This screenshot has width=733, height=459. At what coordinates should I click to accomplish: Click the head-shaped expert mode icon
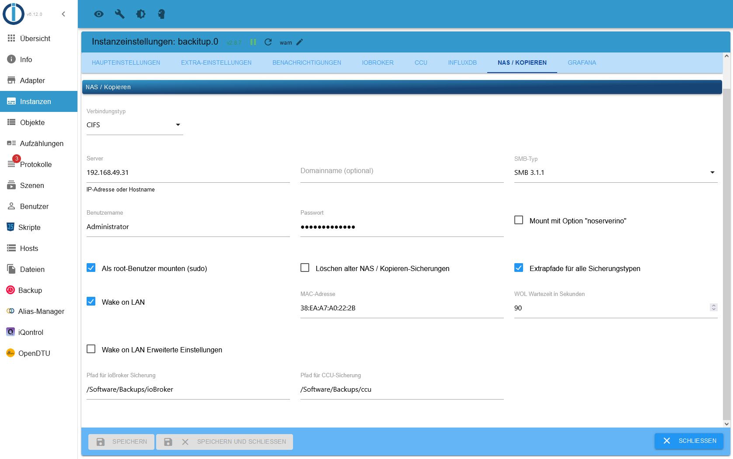(161, 14)
